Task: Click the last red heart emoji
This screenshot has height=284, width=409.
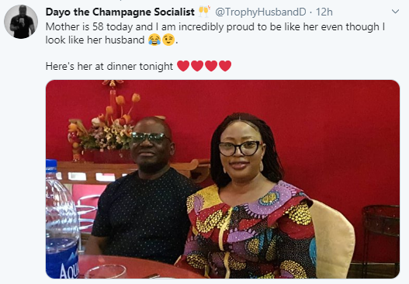Action: coord(225,66)
